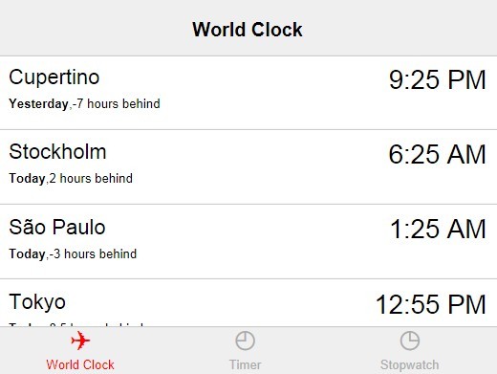
Task: Click empty space in the Stockholm row
Action: point(248,166)
